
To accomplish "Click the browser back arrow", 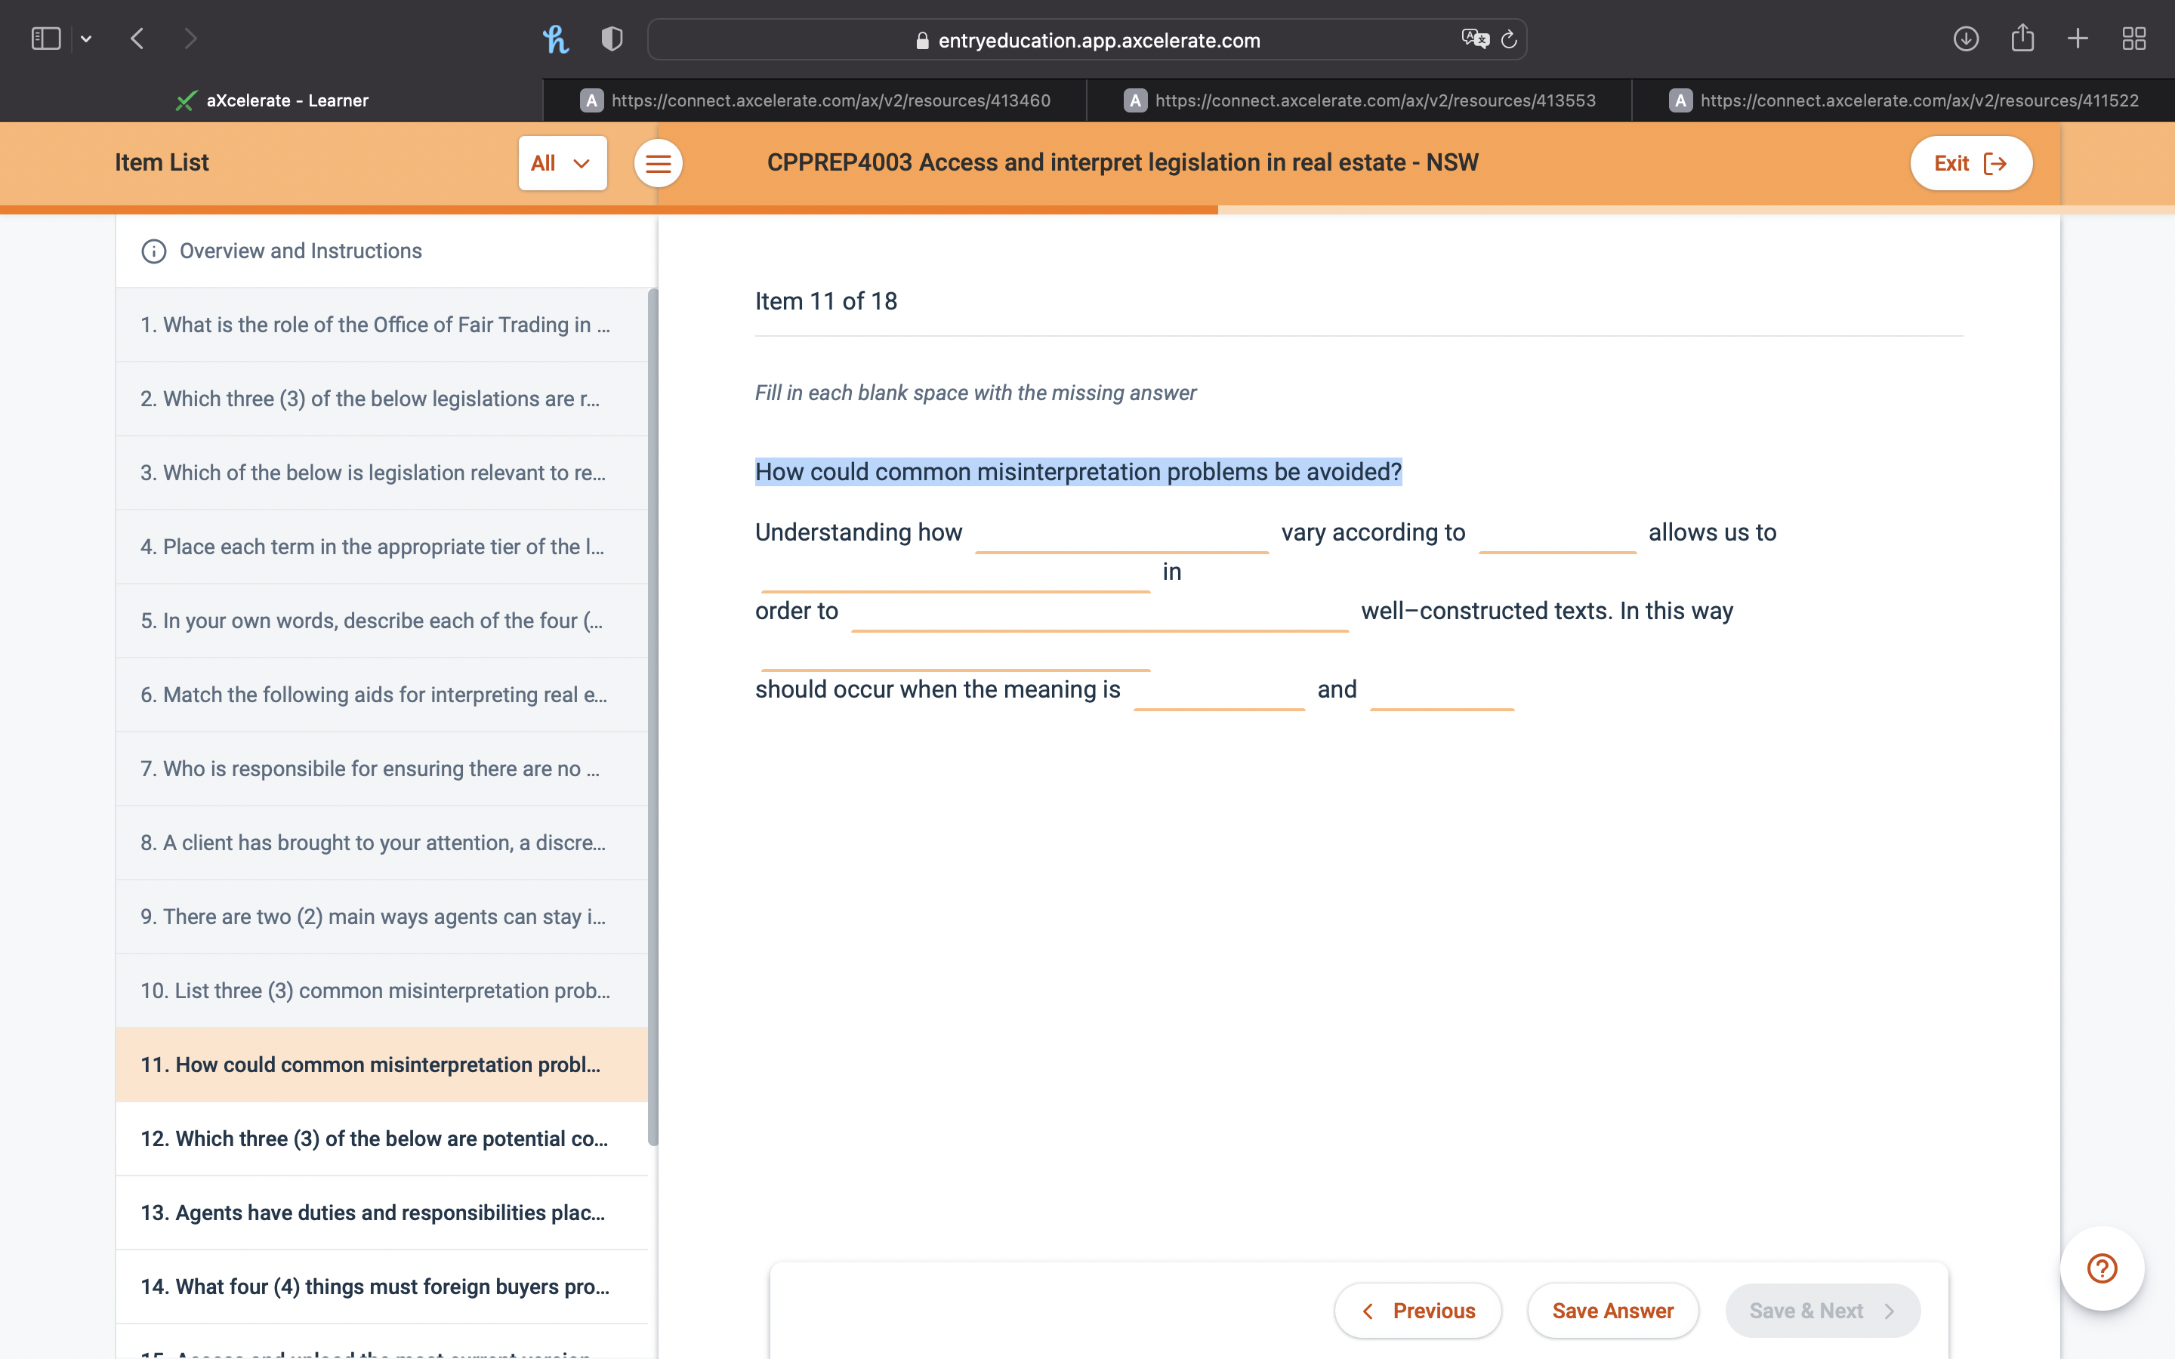I will tap(137, 39).
